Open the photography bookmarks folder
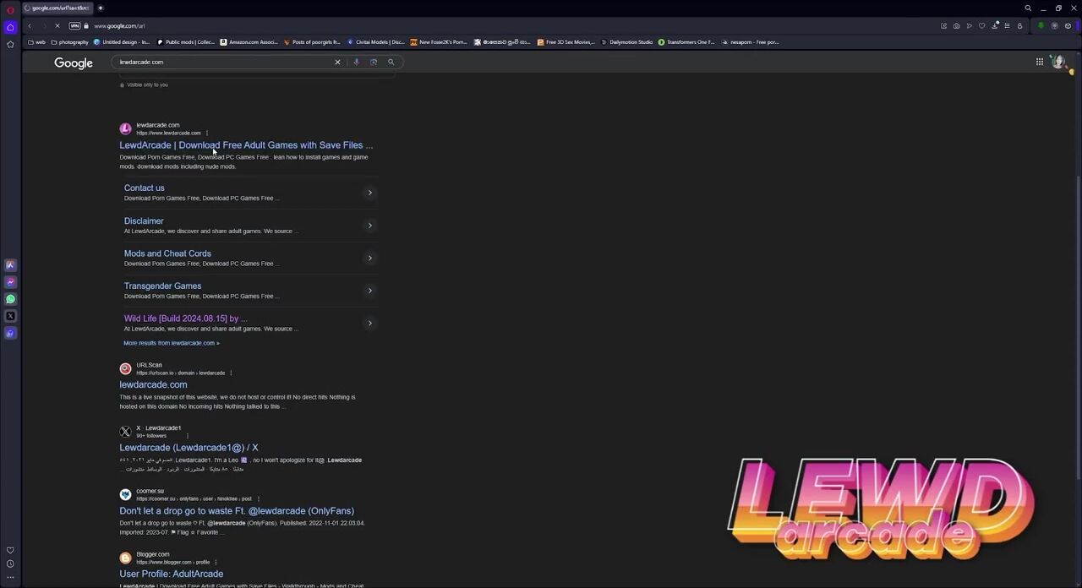The image size is (1082, 588). click(x=69, y=42)
